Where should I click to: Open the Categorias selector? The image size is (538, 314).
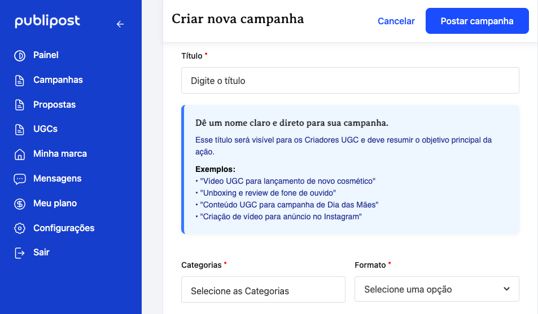(263, 290)
